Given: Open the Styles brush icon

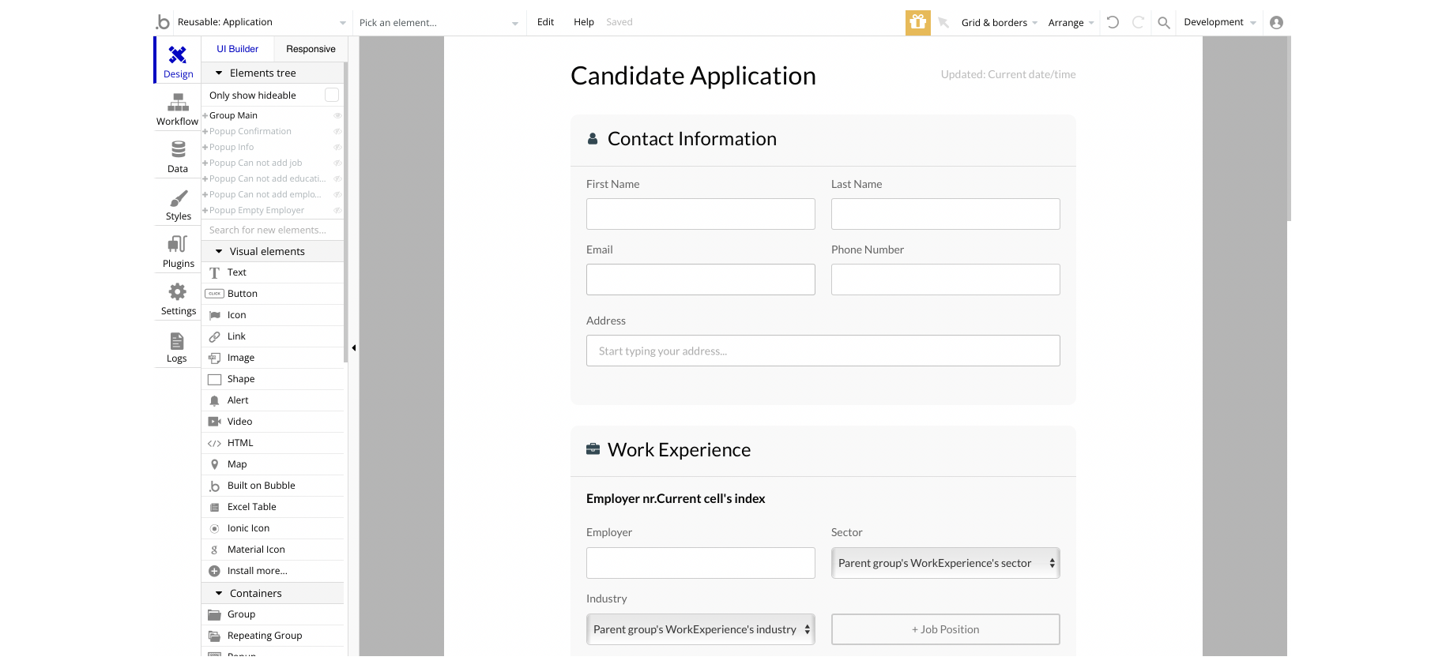Looking at the screenshot, I should [179, 197].
